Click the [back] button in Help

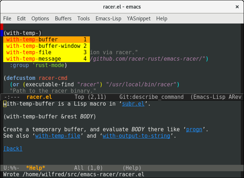[x=12, y=148]
